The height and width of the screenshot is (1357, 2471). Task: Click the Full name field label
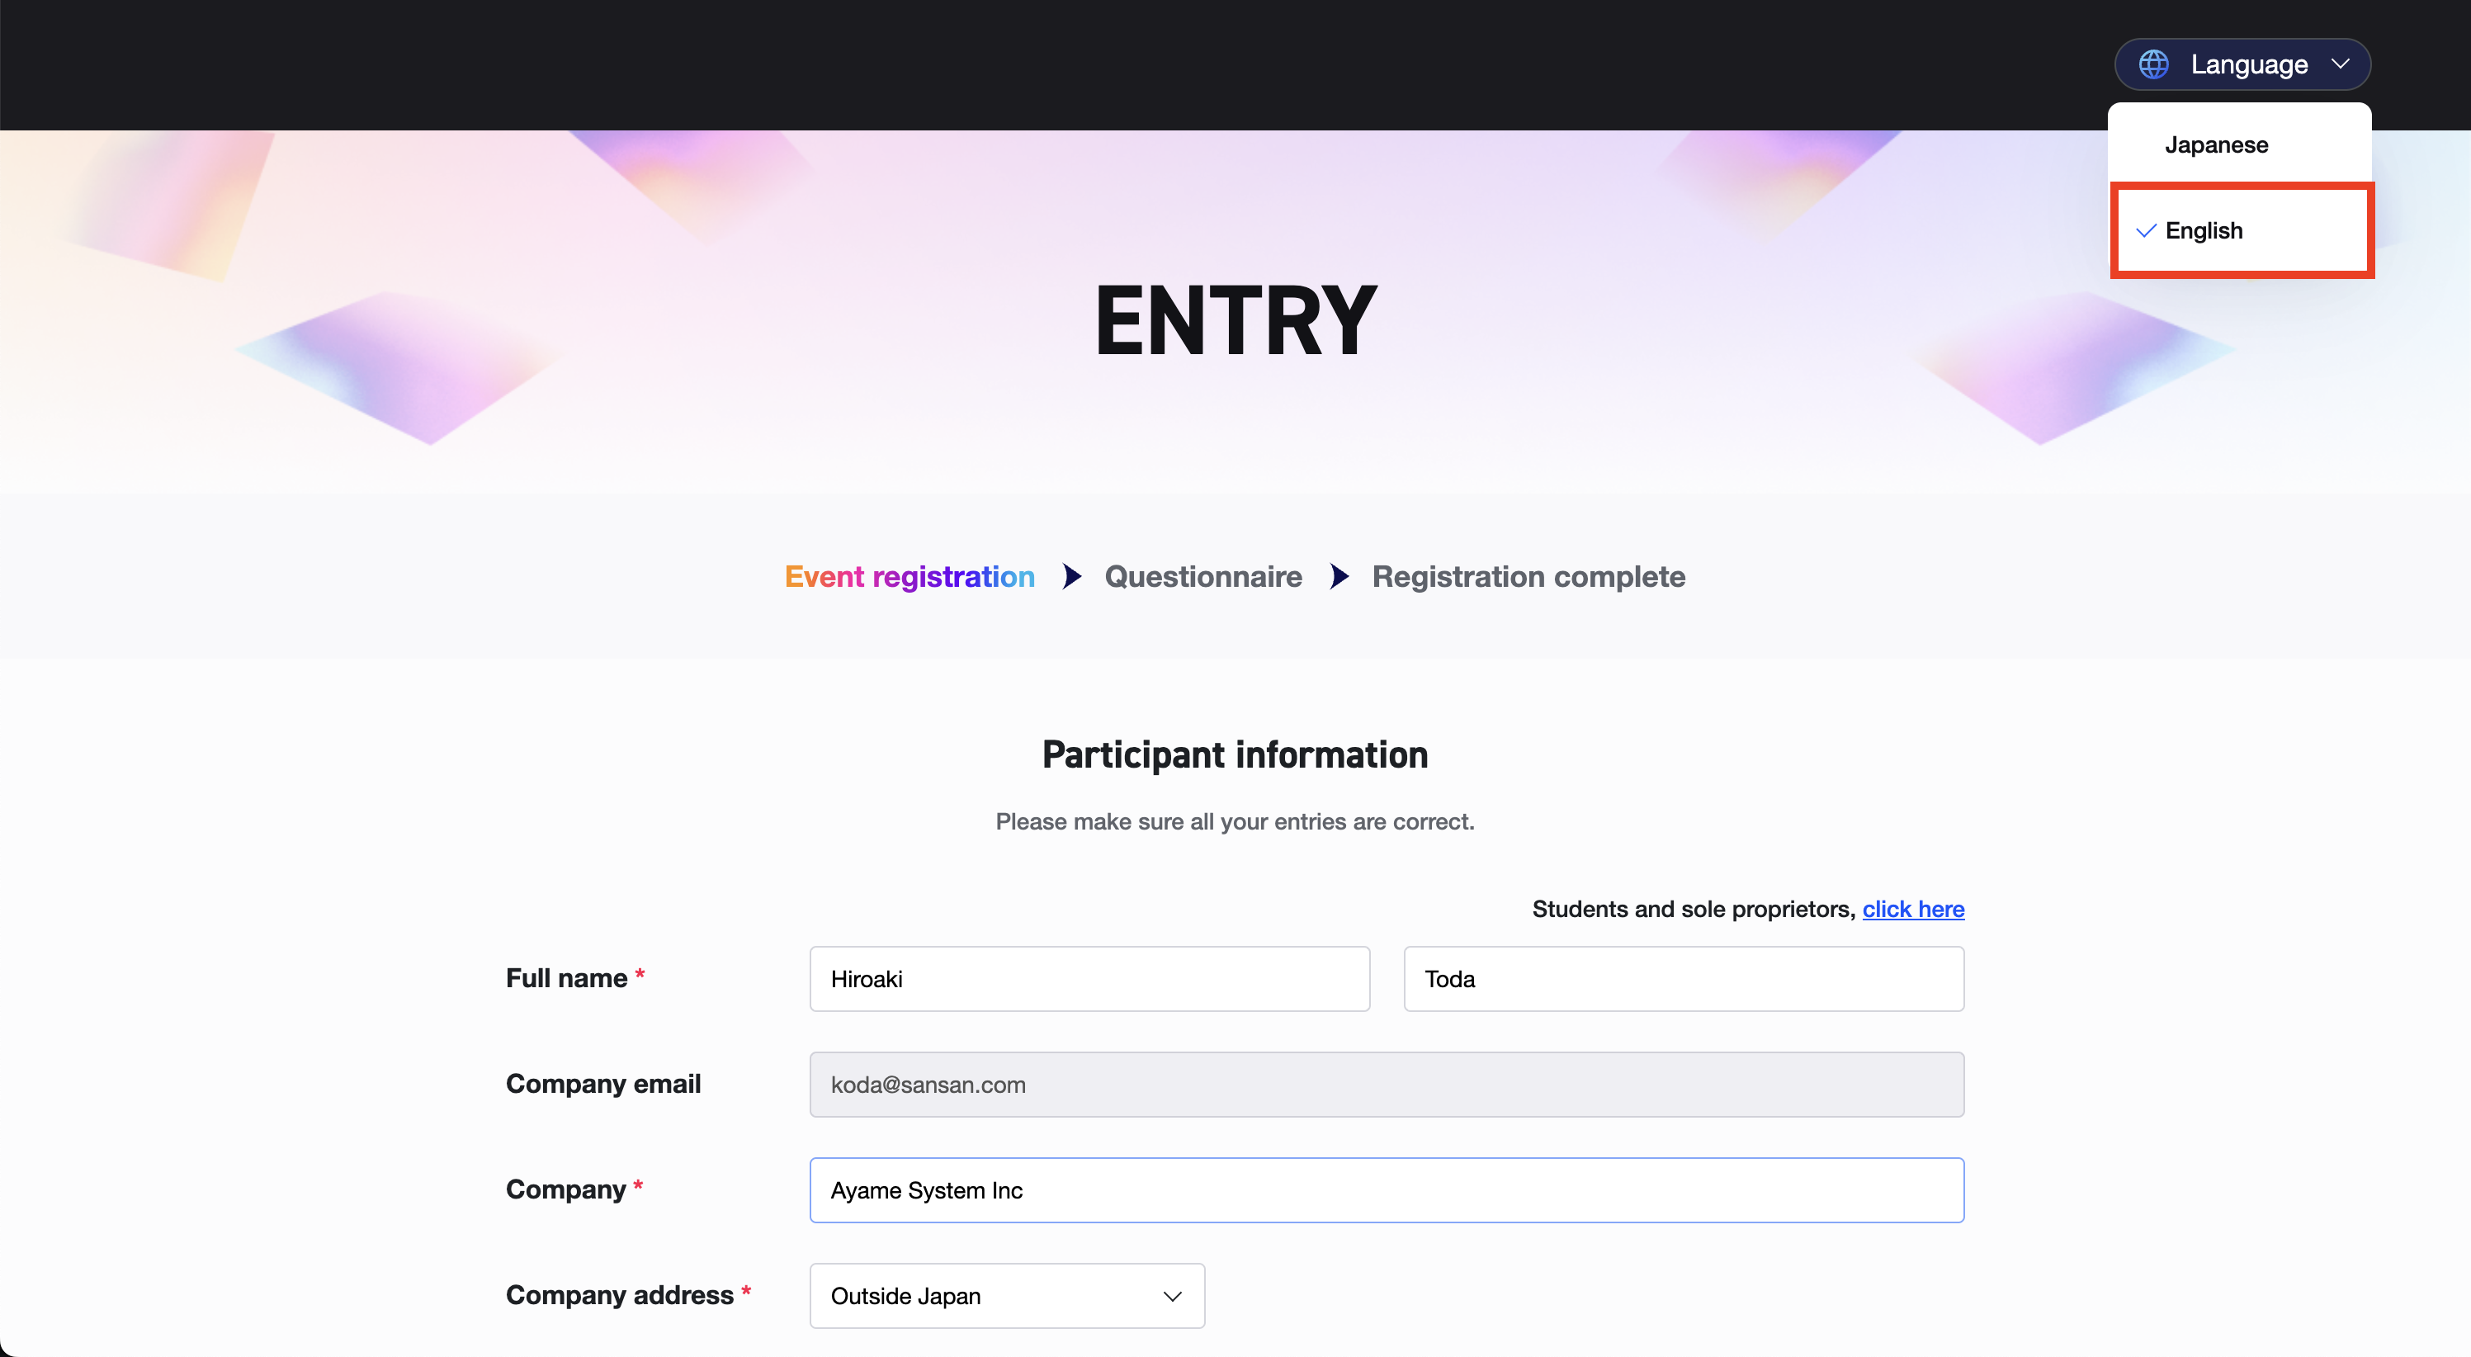pyautogui.click(x=566, y=978)
